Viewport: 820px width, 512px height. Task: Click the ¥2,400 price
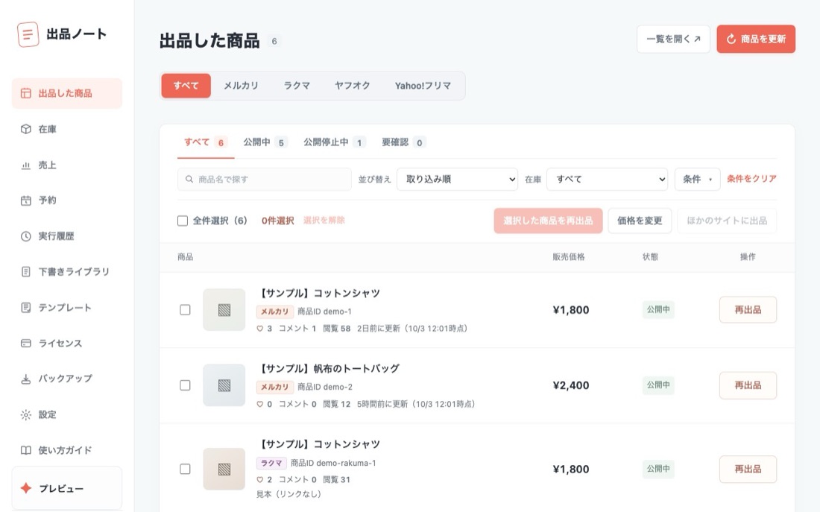pyautogui.click(x=571, y=385)
